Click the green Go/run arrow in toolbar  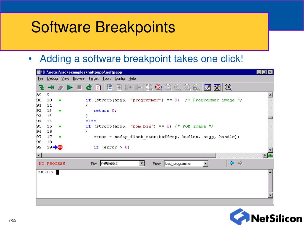coord(70,87)
